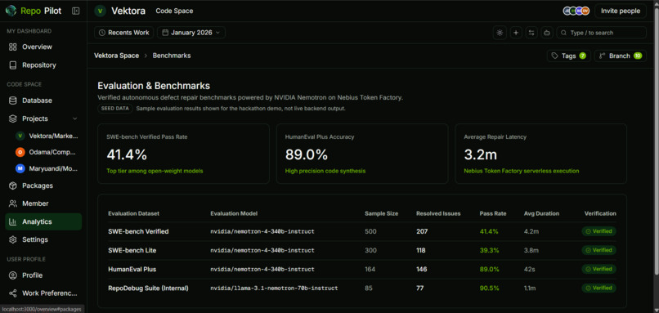659x313 pixels.
Task: Click the Member people icon
Action: pos(12,203)
